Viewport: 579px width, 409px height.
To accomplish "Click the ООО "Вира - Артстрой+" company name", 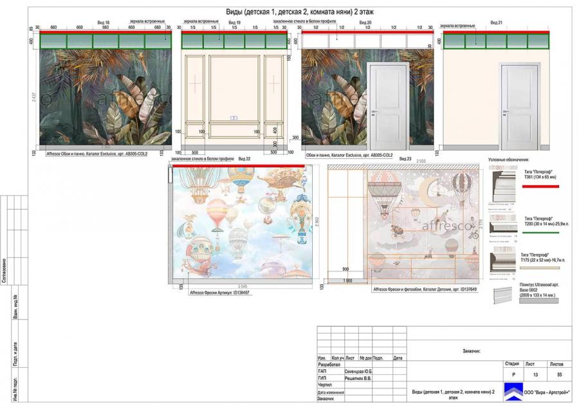I will pyautogui.click(x=547, y=393).
